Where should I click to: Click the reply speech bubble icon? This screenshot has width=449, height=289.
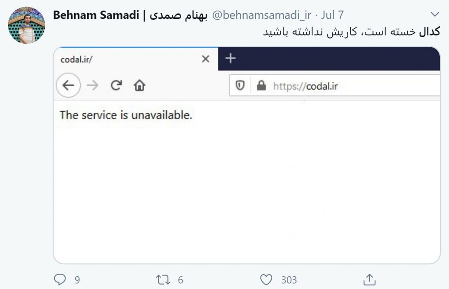[60, 279]
